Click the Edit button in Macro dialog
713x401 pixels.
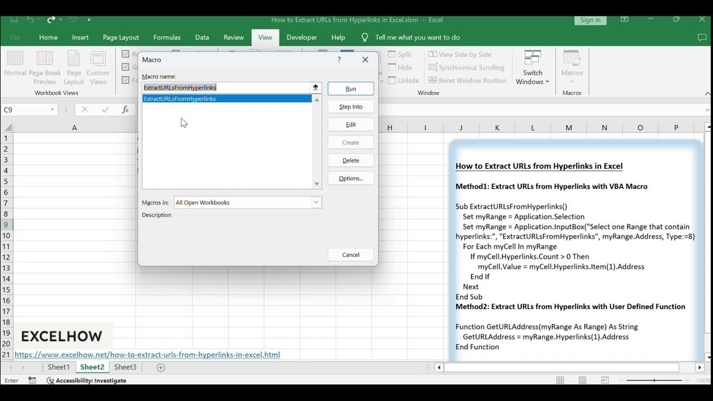click(351, 124)
